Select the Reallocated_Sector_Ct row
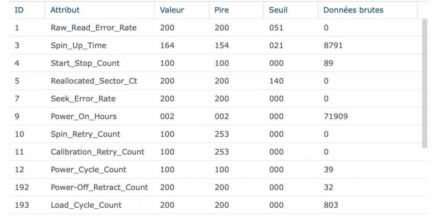Image resolution: width=433 pixels, height=216 pixels. [94, 81]
